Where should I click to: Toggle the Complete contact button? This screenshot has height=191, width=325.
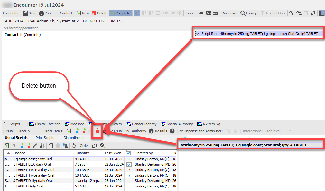click(x=120, y=13)
